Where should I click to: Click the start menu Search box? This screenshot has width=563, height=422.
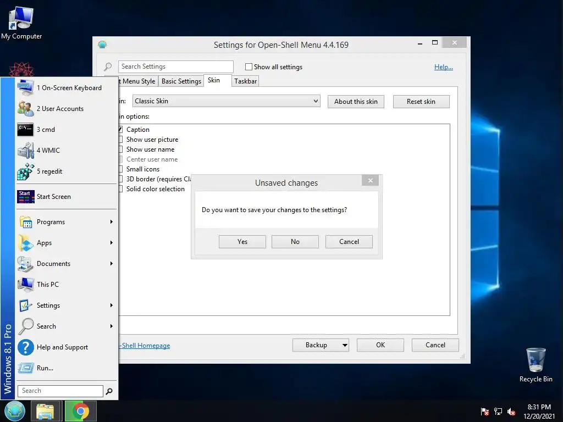coord(60,391)
